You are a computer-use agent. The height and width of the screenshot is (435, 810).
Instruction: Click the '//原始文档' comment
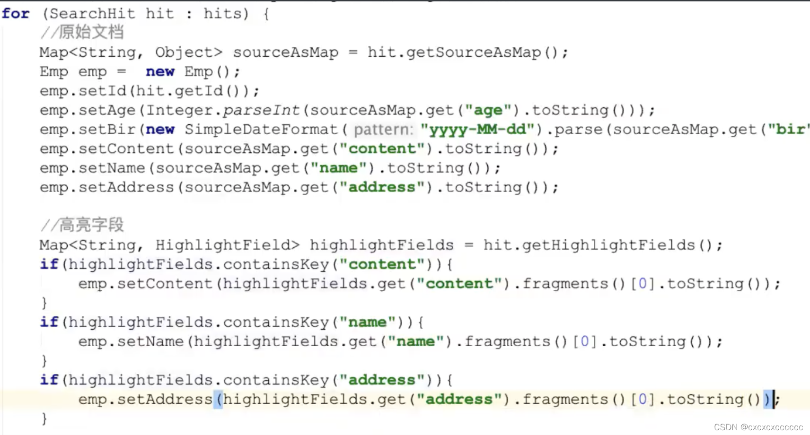[82, 32]
